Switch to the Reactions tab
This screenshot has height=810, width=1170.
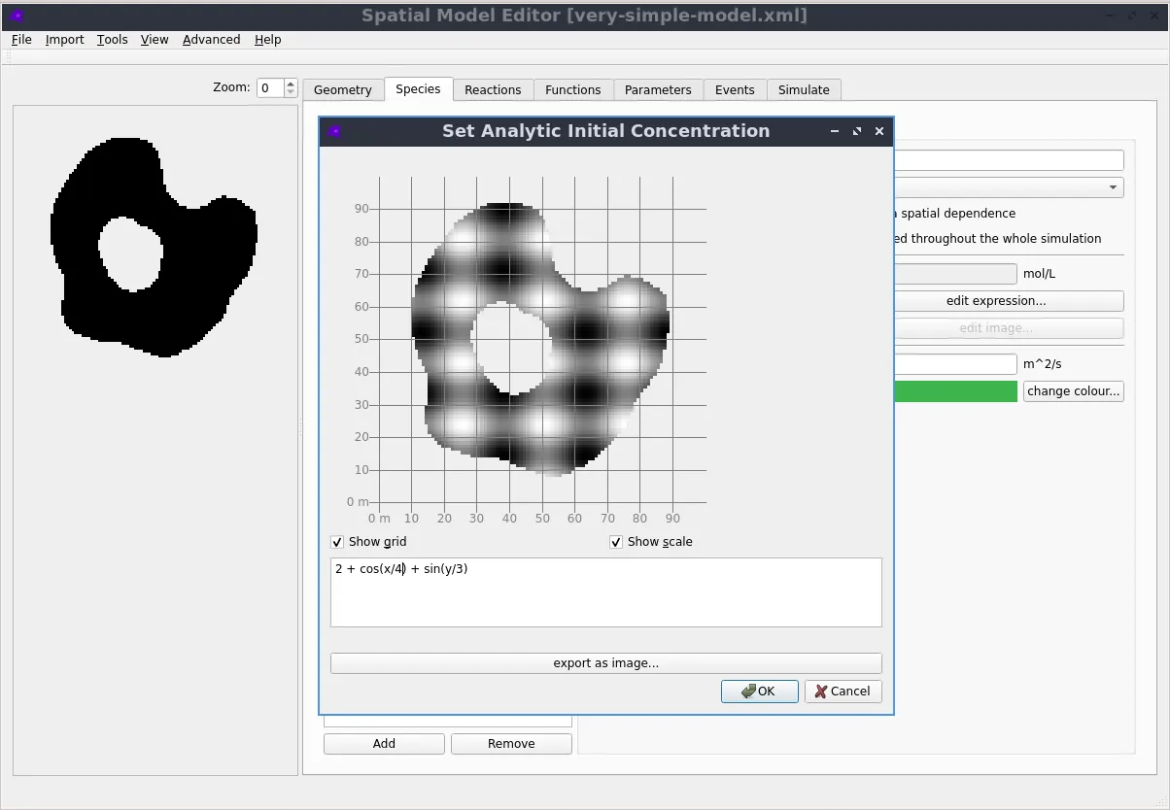pyautogui.click(x=493, y=89)
